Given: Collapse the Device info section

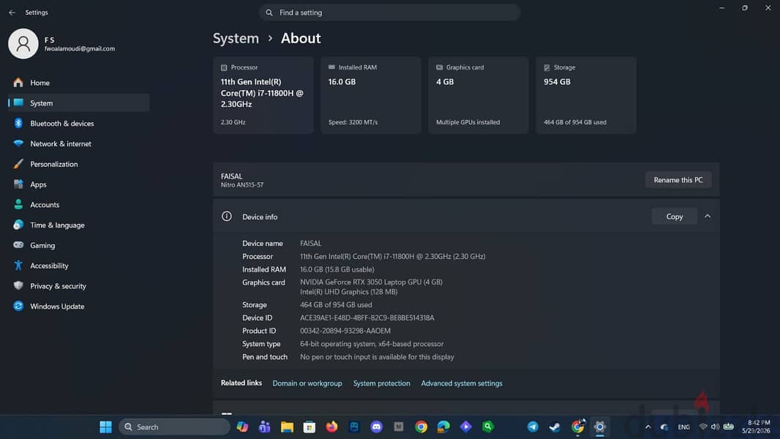Looking at the screenshot, I should coord(708,217).
